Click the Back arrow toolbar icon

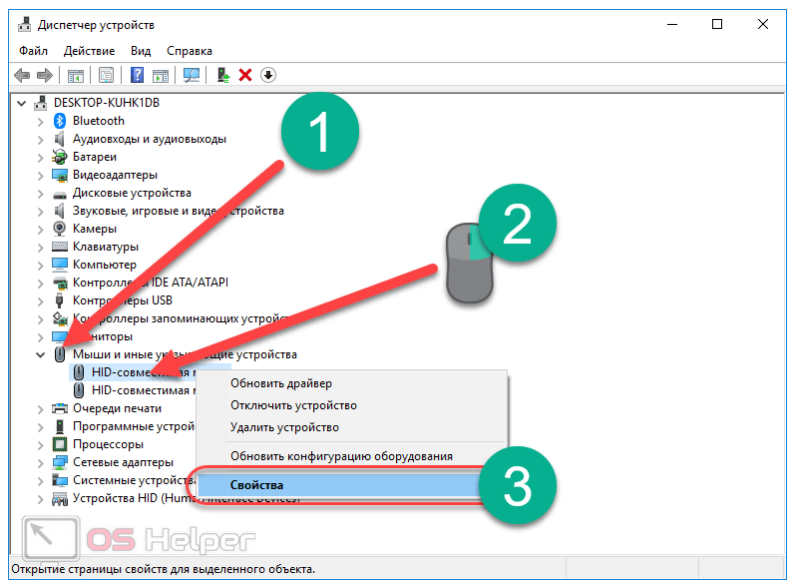click(21, 75)
